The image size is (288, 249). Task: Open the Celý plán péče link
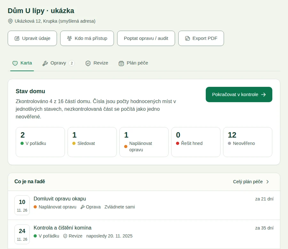pos(251,182)
